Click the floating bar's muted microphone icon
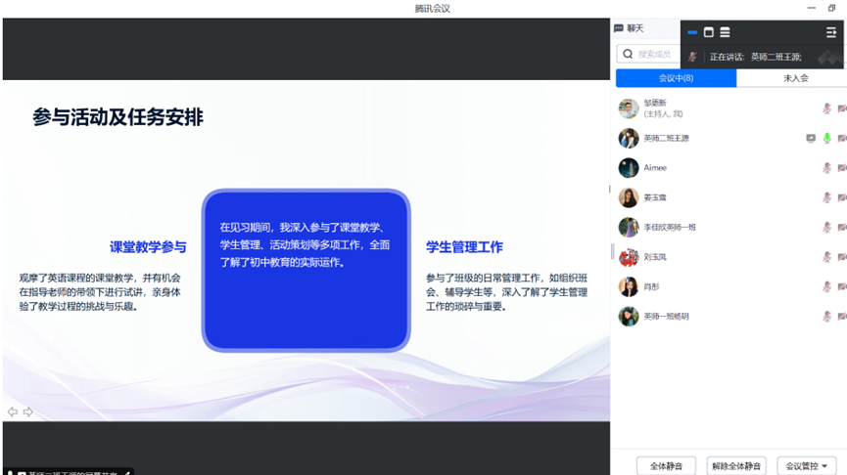Viewport: 847px width, 475px height. click(x=692, y=57)
